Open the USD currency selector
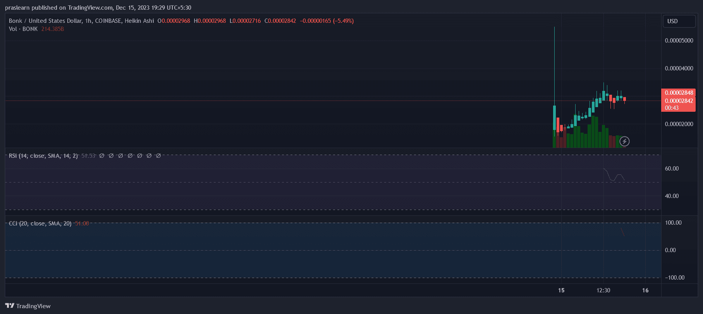This screenshot has width=703, height=314. 679,21
